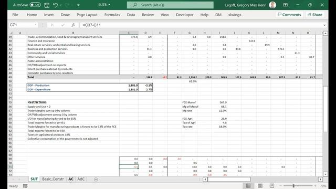The height and width of the screenshot is (189, 336).
Task: Switch to Page Break Preview icon
Action: coord(272,186)
